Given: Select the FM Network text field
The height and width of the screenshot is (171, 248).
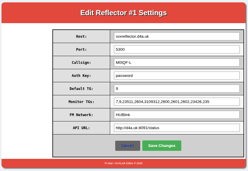Looking at the screenshot, I should pyautogui.click(x=177, y=115).
